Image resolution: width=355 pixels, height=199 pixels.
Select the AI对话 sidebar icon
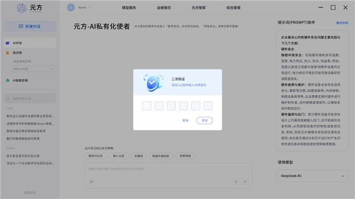point(8,43)
